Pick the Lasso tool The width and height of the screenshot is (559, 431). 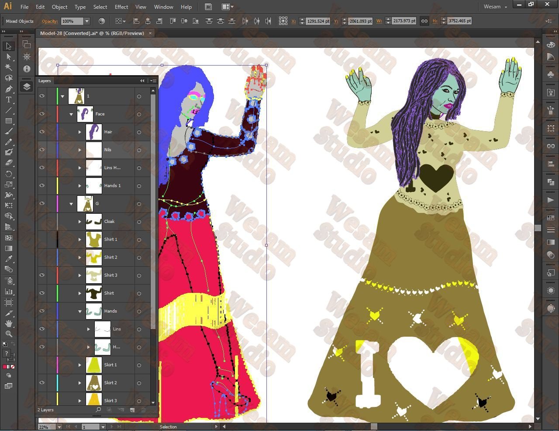coord(9,78)
